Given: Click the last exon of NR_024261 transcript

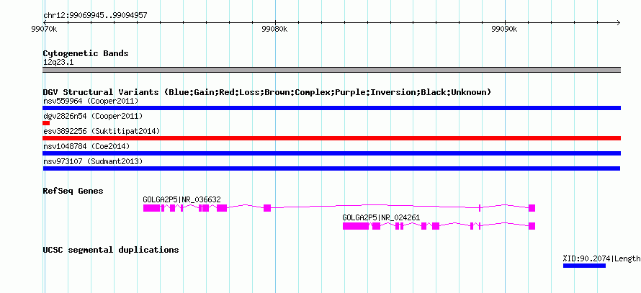Looking at the screenshot, I should (x=532, y=226).
